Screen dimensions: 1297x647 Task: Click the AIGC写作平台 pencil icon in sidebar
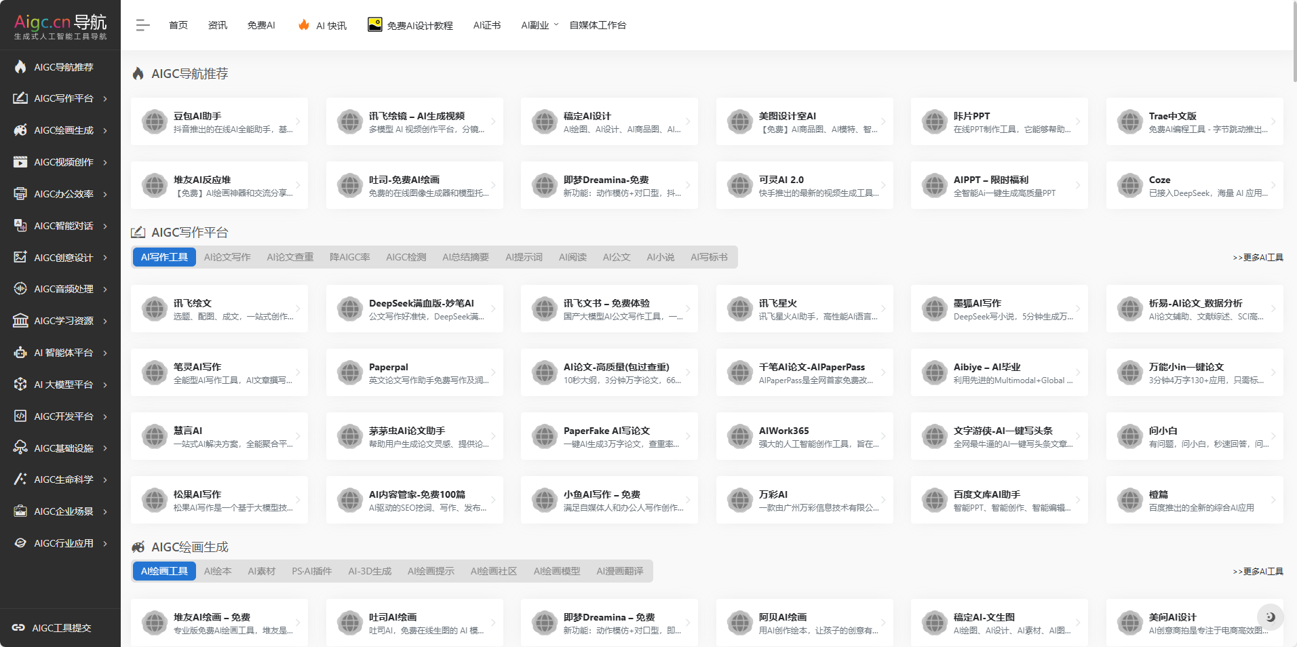coord(20,98)
